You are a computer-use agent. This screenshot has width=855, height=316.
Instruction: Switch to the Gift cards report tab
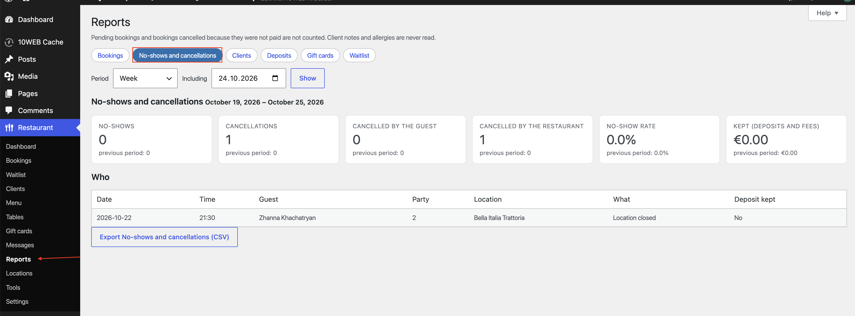tap(320, 55)
